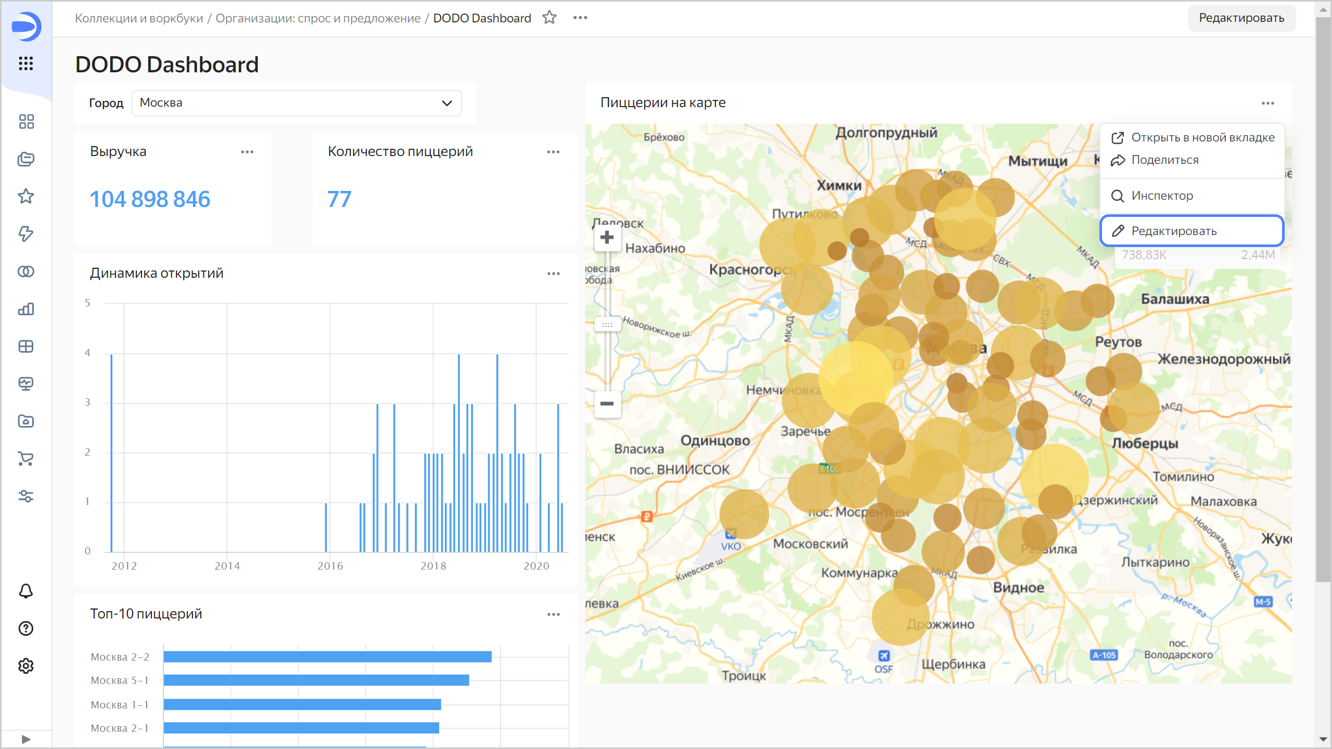Open the charts bar icon in sidebar
The image size is (1332, 749).
pos(25,309)
